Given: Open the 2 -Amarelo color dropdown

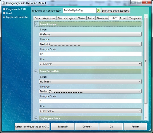Looking at the screenshot, I should (90, 64).
